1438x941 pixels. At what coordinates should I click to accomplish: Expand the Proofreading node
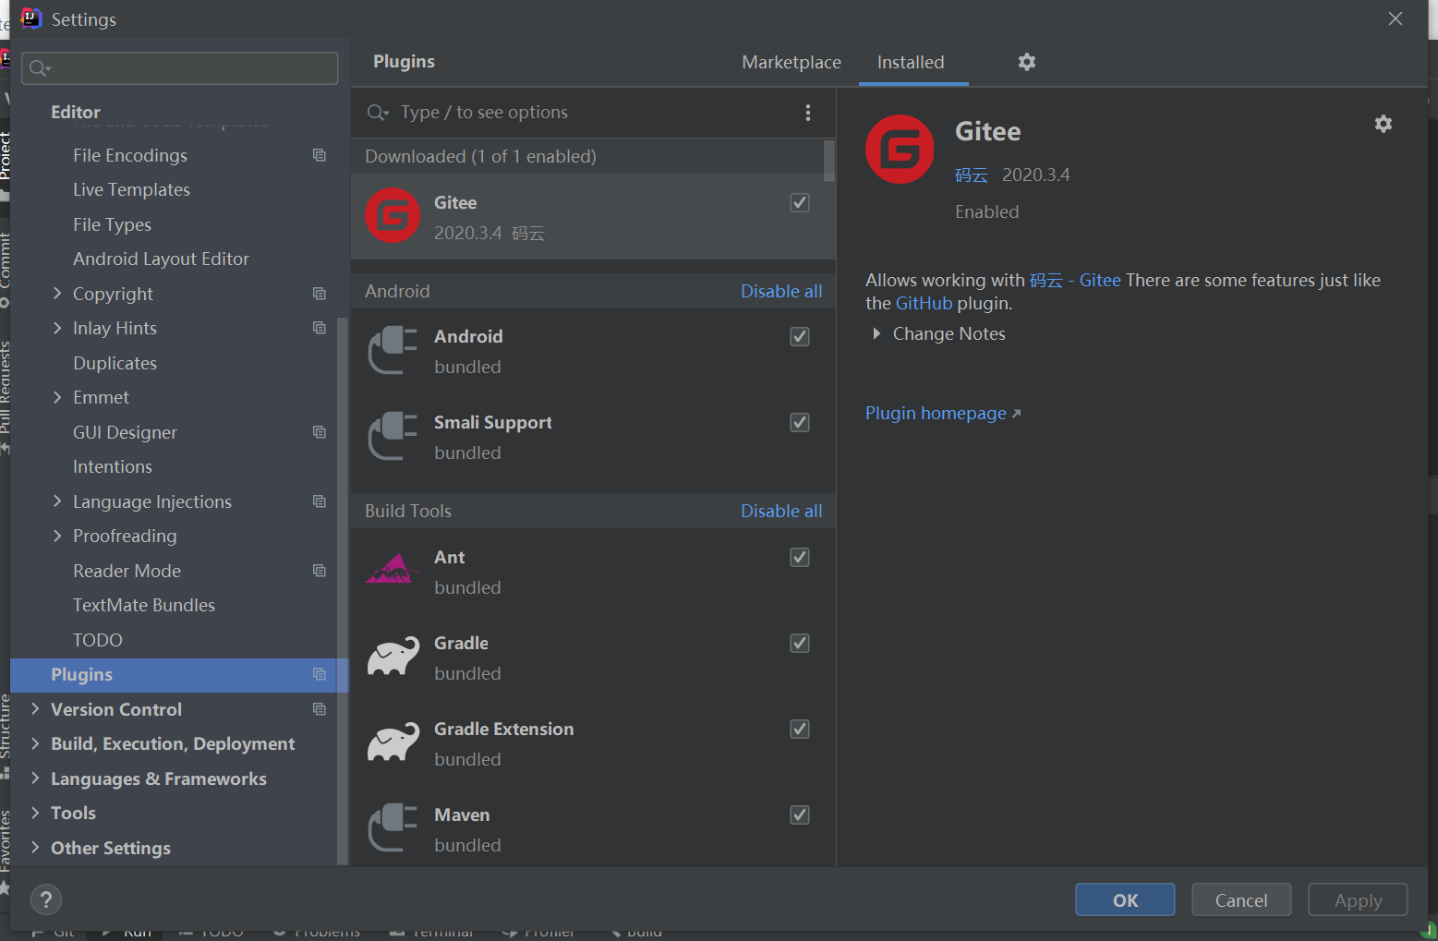click(x=57, y=536)
